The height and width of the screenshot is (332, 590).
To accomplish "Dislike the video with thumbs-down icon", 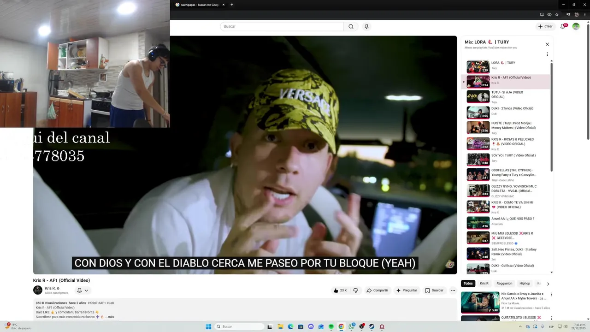I will [x=355, y=290].
